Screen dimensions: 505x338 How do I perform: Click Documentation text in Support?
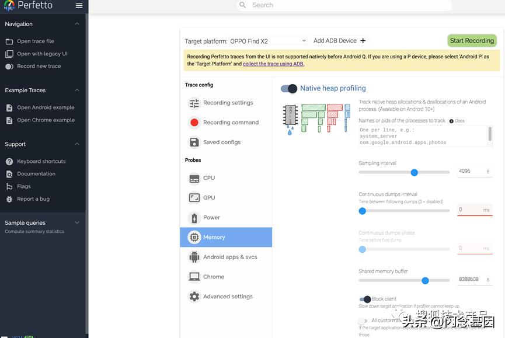click(36, 174)
